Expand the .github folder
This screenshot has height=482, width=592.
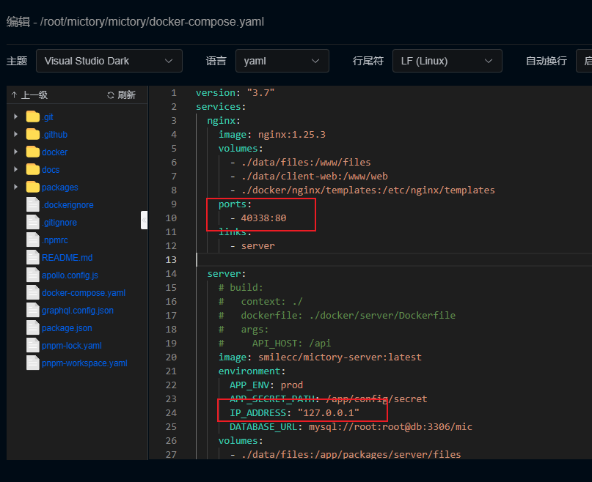click(15, 134)
